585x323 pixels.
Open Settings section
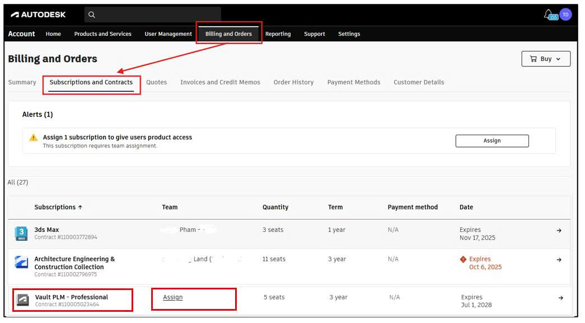click(x=349, y=34)
